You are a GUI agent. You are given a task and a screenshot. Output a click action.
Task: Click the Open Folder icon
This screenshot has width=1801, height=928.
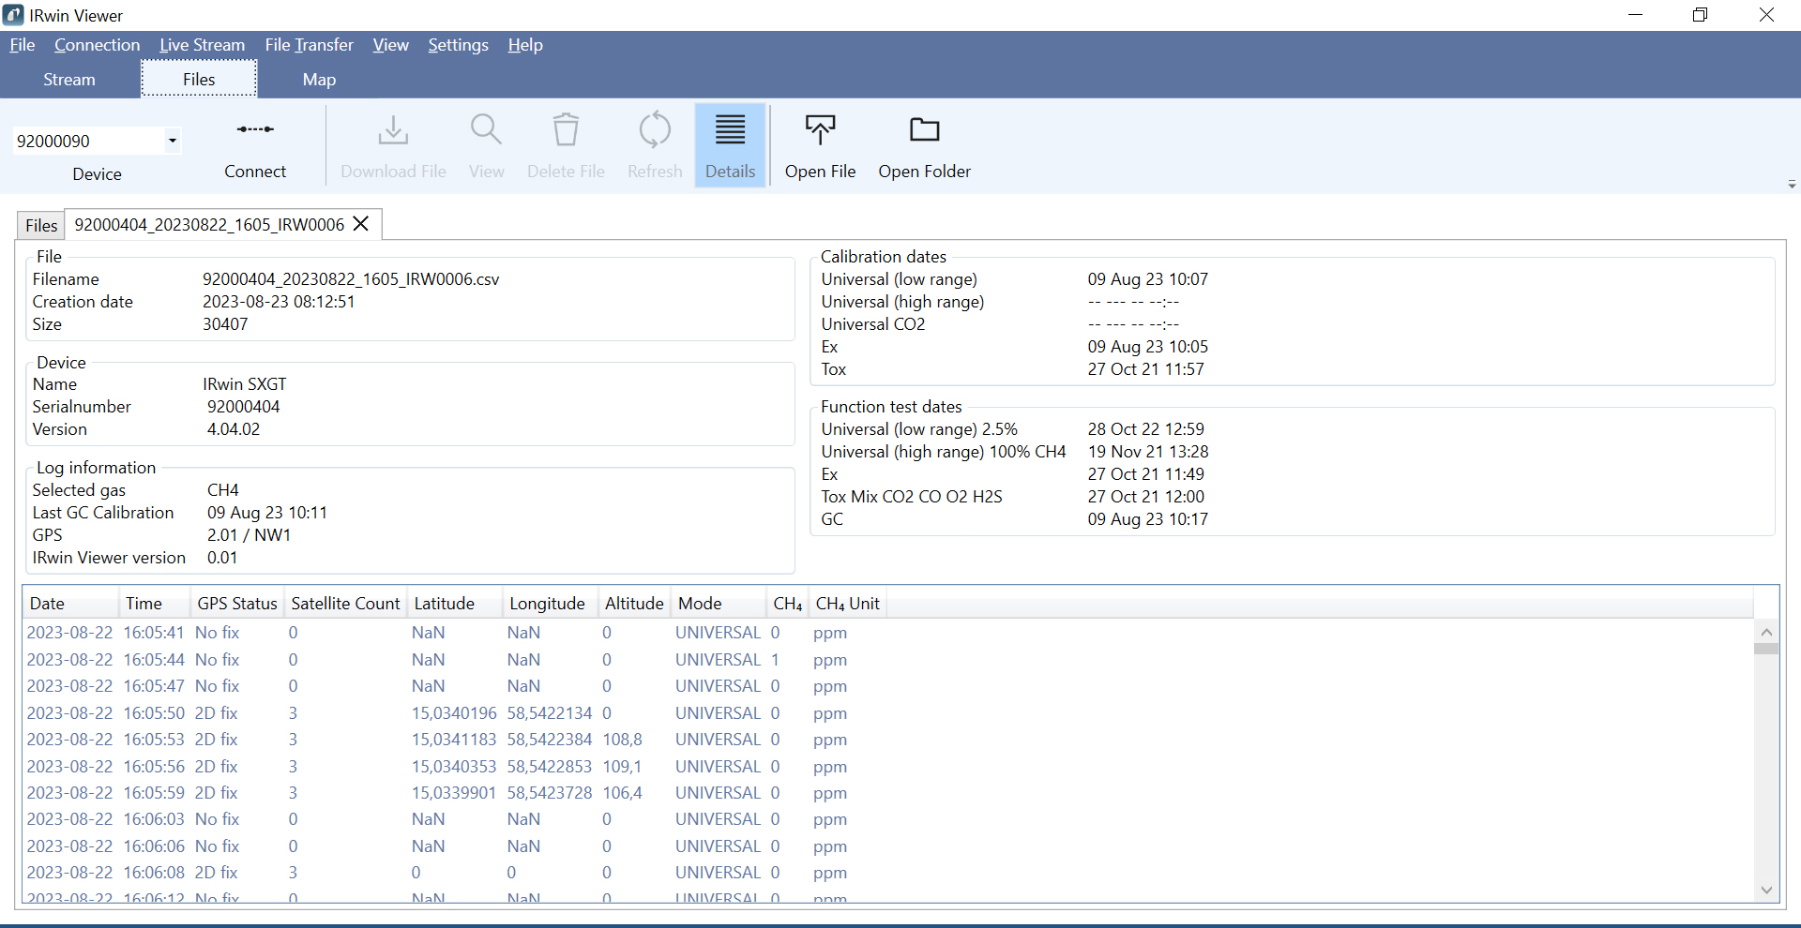[x=924, y=131]
